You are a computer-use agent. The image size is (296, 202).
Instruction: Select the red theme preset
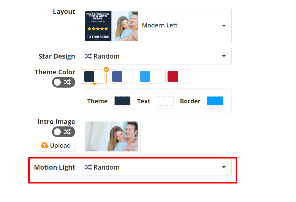178,76
